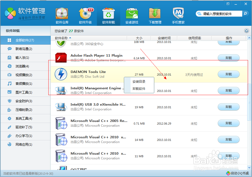Screen dimensions: 252x177
Task: Click the Intel Management Engine computer icon
Action: [61, 91]
